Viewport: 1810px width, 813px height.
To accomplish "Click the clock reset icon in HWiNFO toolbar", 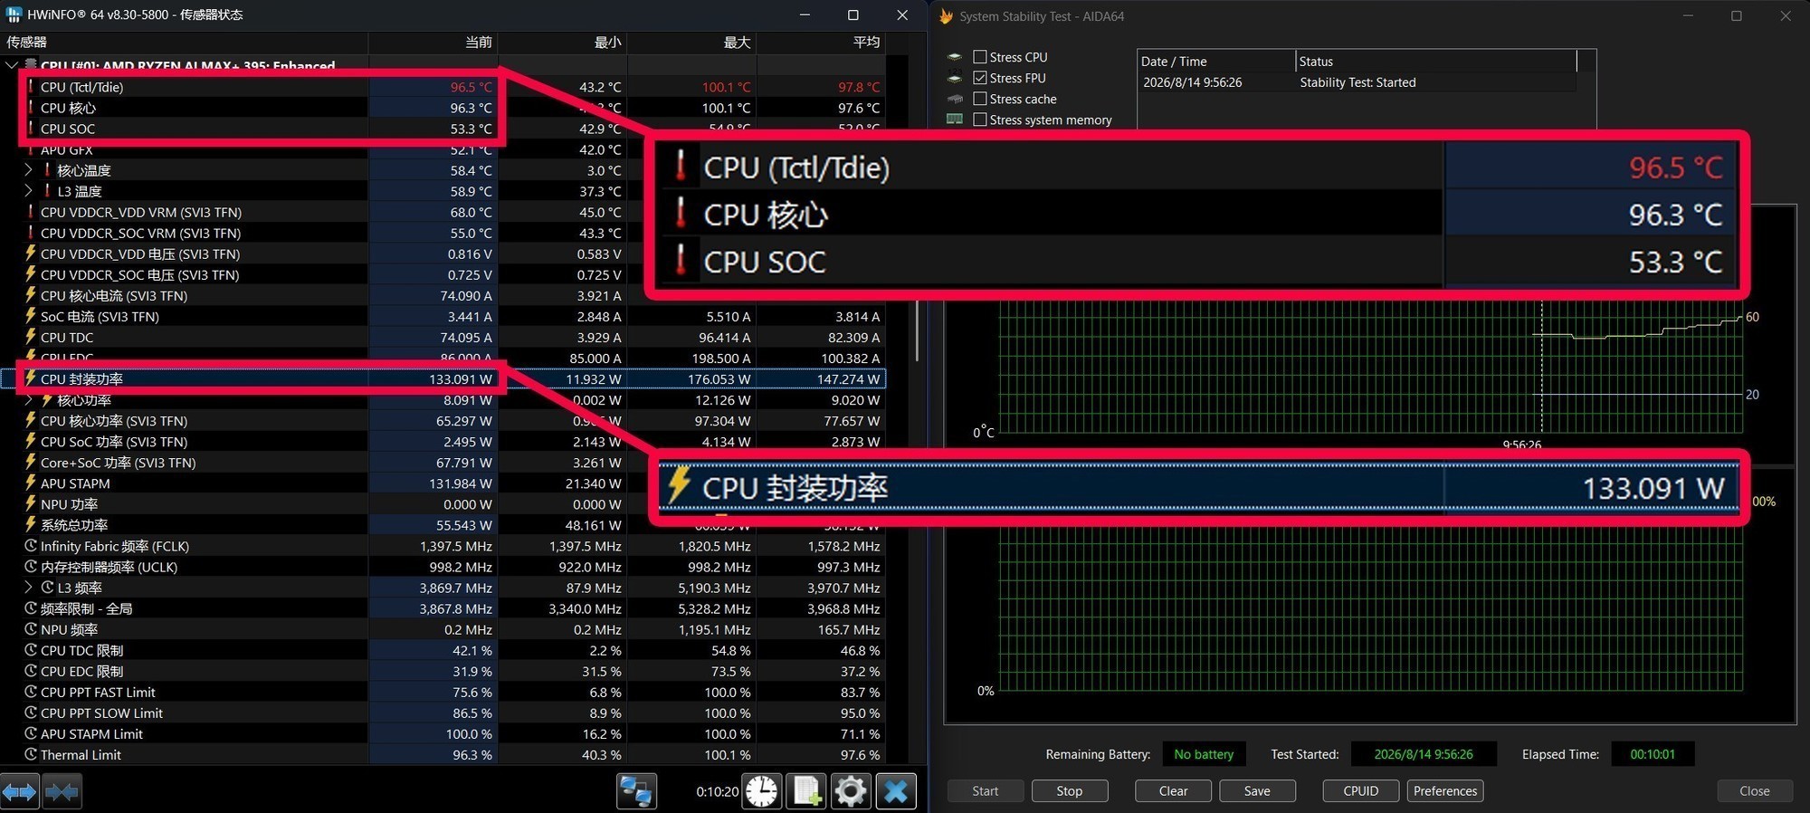I will pos(762,791).
